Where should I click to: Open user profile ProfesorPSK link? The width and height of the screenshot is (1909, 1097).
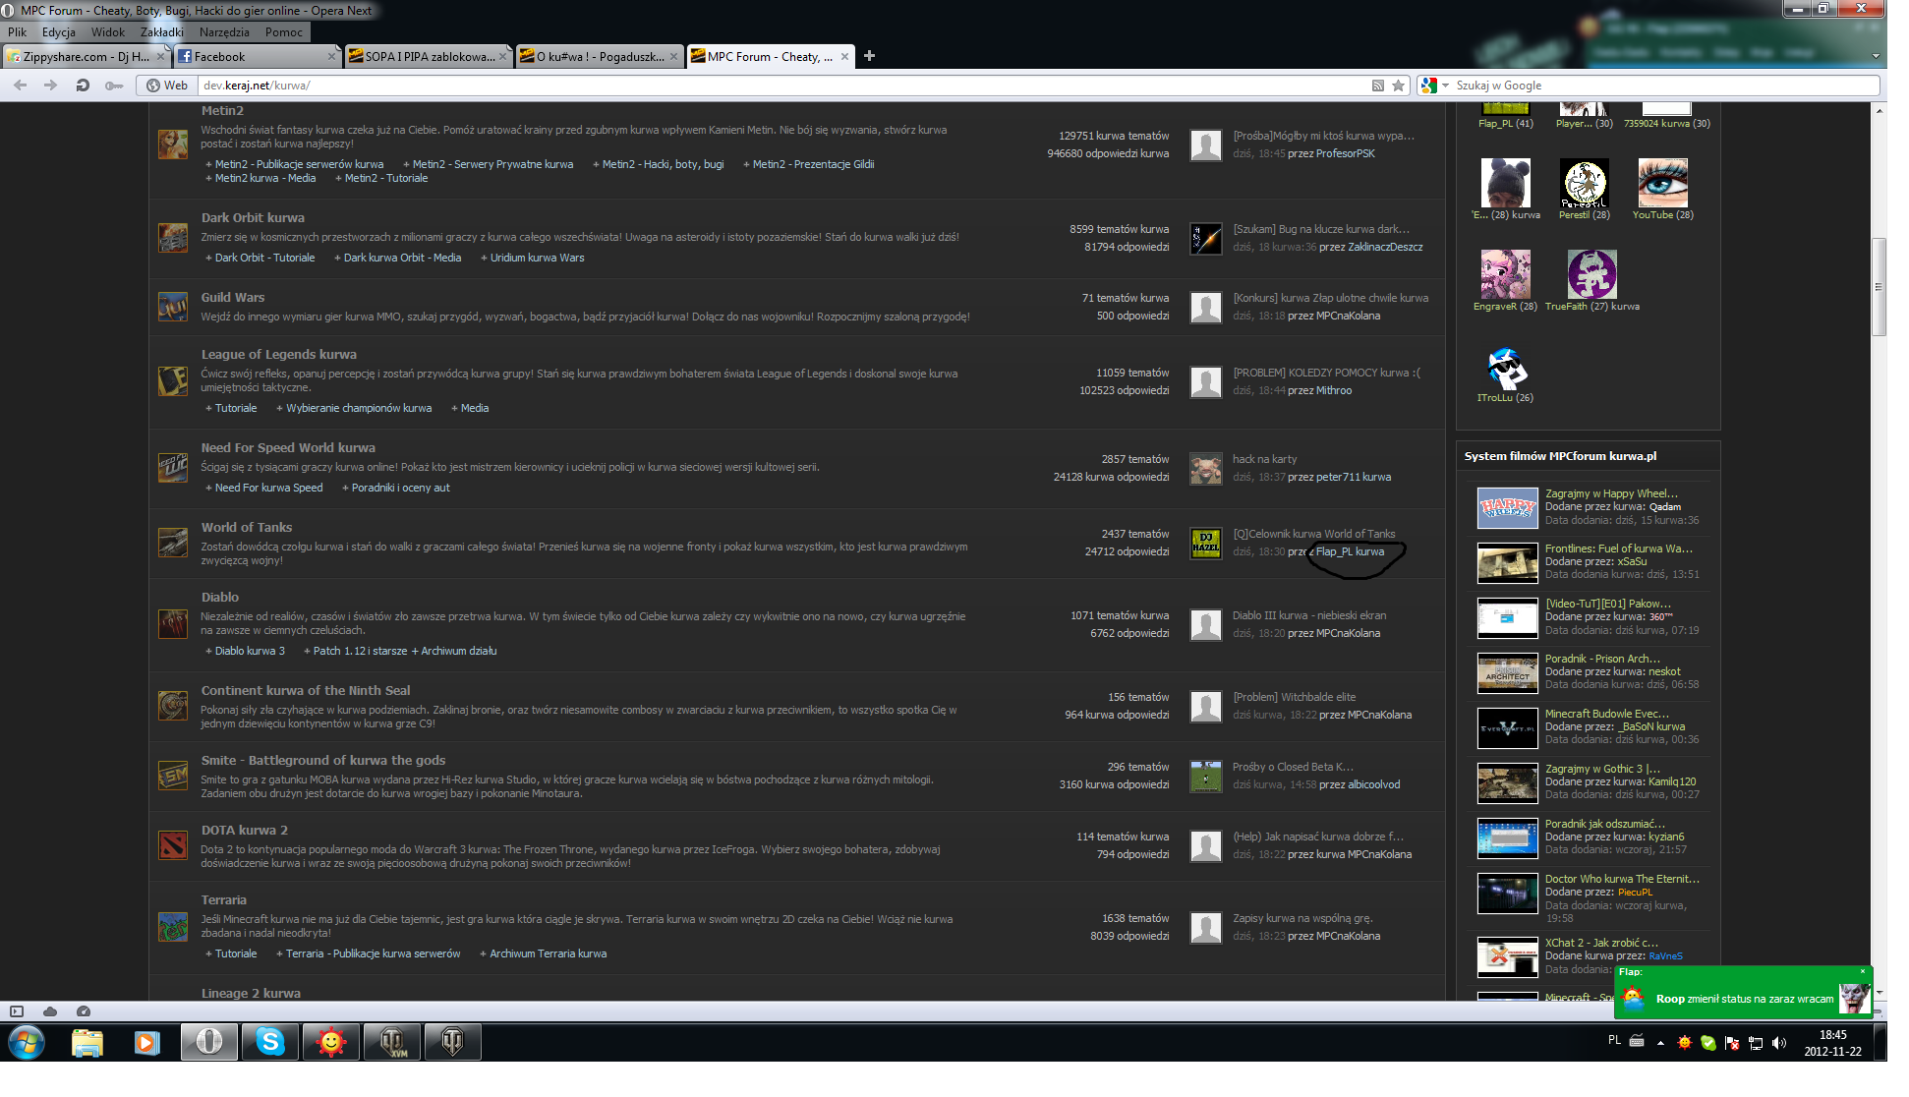pos(1346,154)
